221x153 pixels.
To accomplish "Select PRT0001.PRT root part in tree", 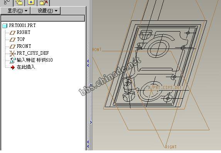I will point(22,25).
